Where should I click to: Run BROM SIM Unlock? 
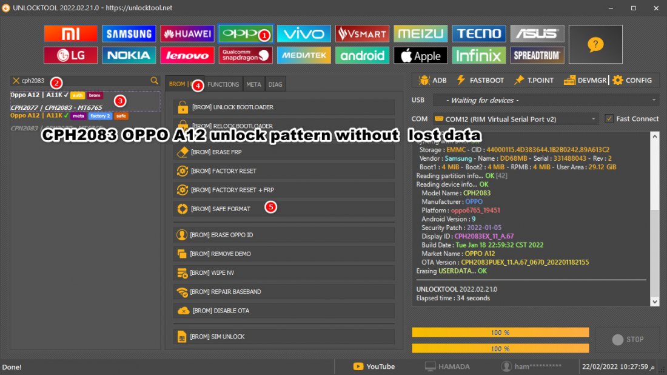coord(284,337)
